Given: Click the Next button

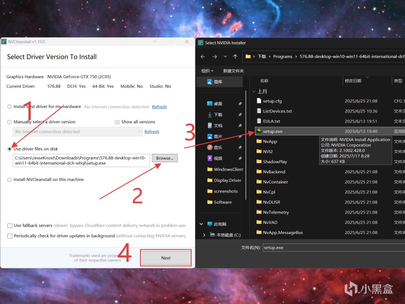Looking at the screenshot, I should click(x=166, y=258).
